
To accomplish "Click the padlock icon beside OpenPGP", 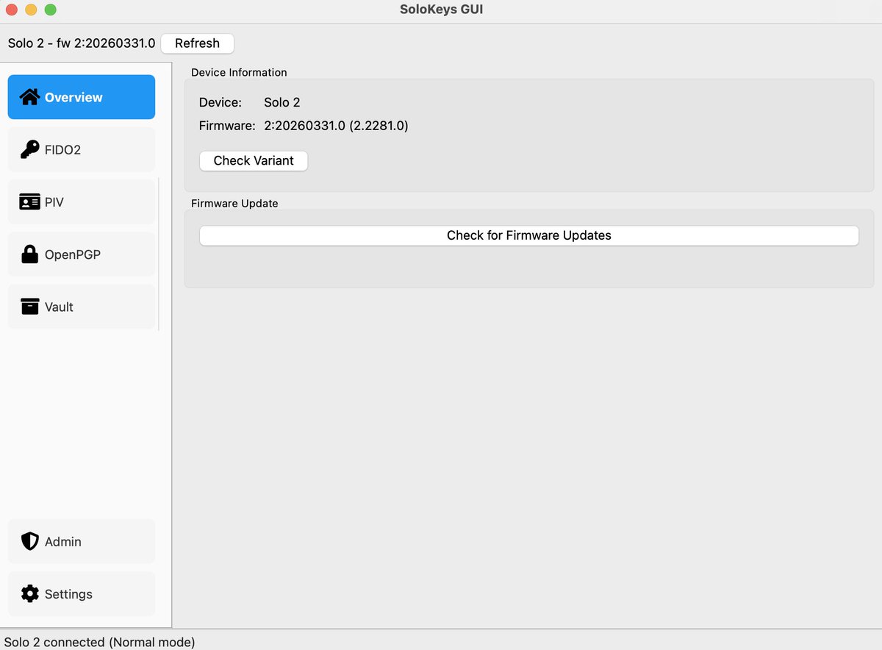I will point(29,254).
